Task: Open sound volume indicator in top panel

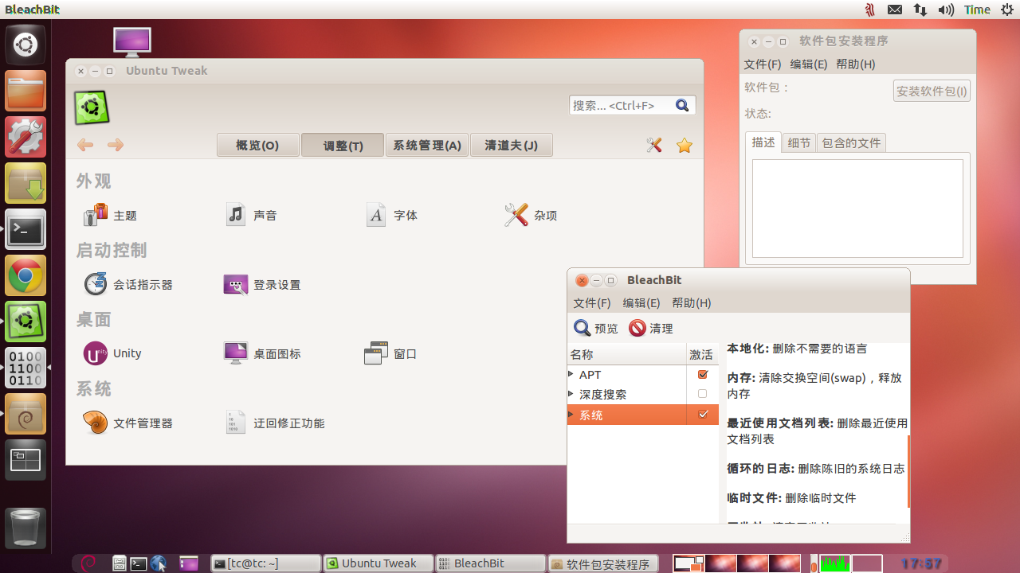Action: point(946,10)
